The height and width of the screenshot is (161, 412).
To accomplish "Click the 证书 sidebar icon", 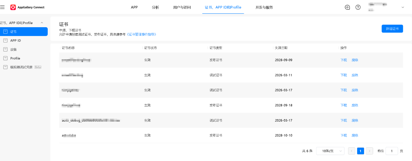I will tap(5, 32).
